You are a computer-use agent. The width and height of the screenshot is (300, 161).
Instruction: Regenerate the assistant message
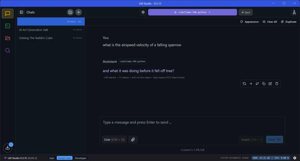coord(244,83)
